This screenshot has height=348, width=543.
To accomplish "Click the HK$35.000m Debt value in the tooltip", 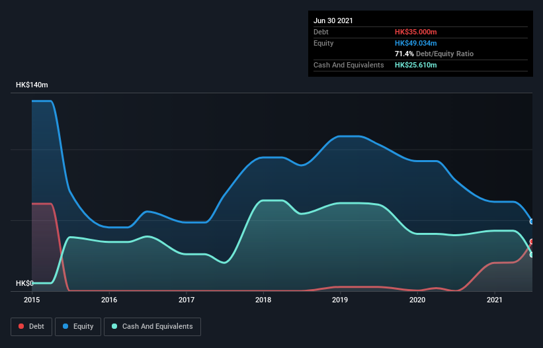I will point(415,32).
